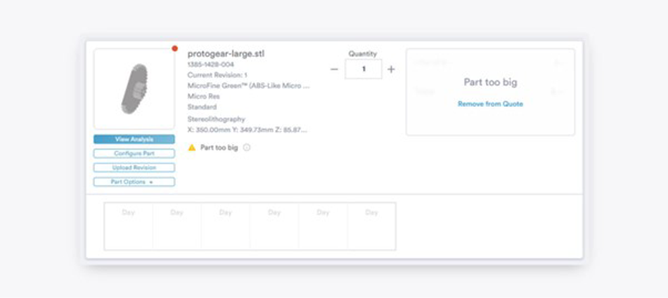Open the info circle beside Part too big

247,147
